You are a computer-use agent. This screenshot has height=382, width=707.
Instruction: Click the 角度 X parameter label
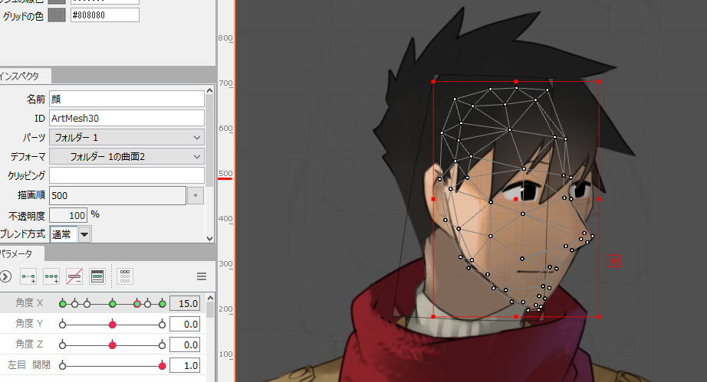pos(29,303)
